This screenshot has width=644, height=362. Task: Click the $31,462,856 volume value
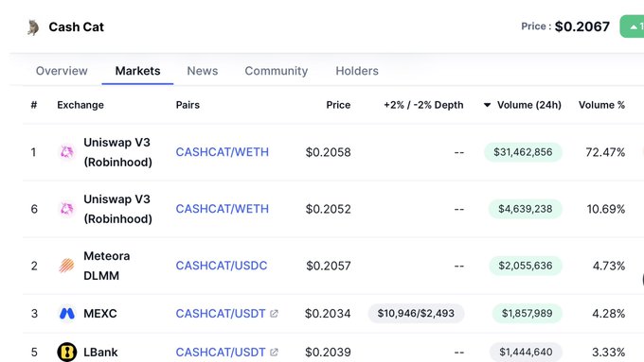click(x=523, y=152)
